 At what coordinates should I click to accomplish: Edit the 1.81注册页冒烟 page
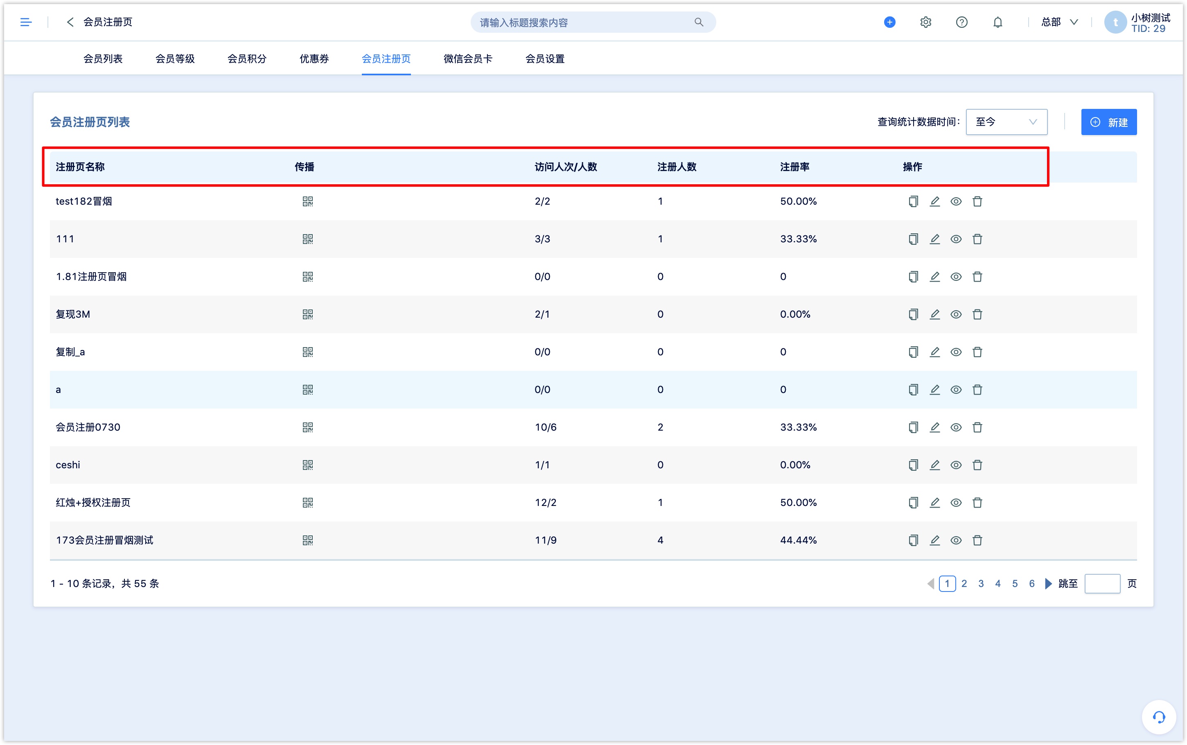[x=934, y=277]
